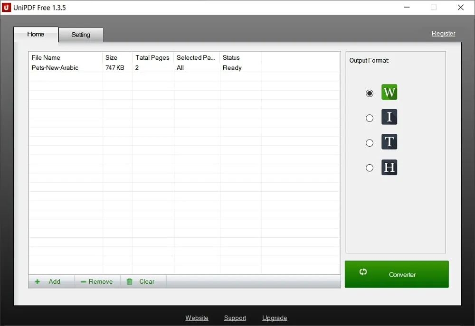Select the HTML format radio button
The image size is (475, 326).
pyautogui.click(x=370, y=168)
